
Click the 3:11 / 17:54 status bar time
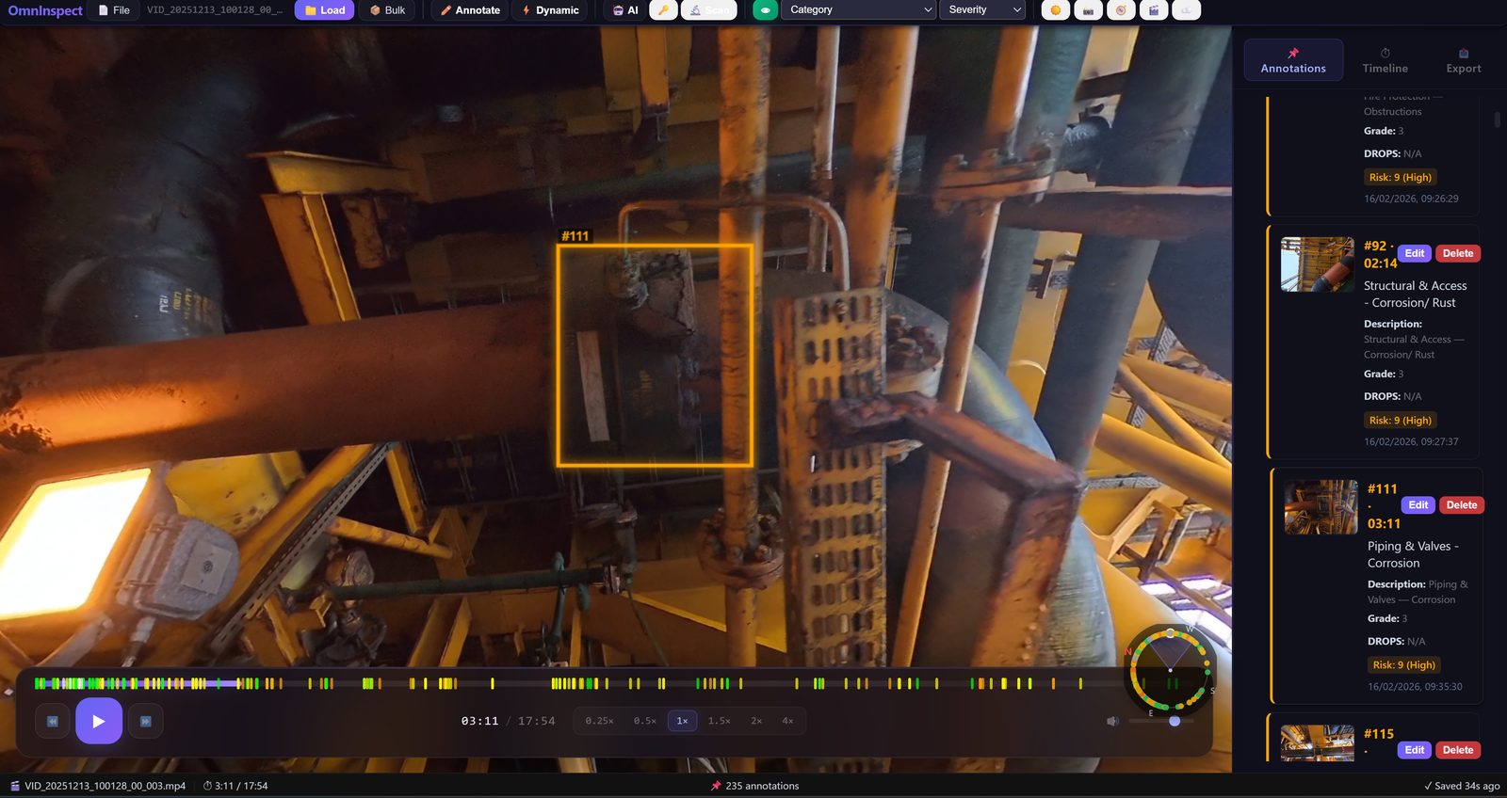pos(235,786)
